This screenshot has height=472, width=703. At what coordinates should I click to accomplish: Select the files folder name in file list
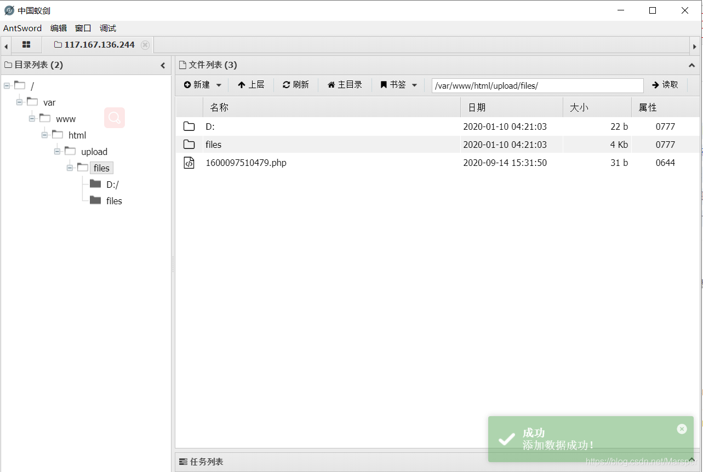coord(214,145)
